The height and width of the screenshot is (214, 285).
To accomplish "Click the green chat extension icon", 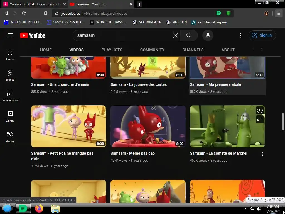I will (219, 13).
